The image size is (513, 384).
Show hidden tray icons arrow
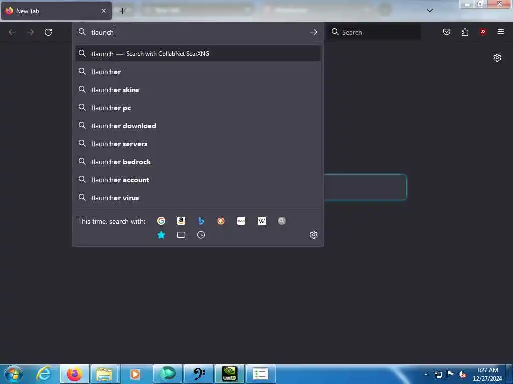tap(426, 374)
